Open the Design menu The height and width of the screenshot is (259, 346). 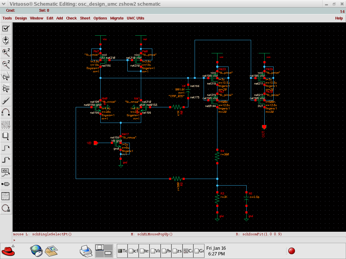click(21, 18)
